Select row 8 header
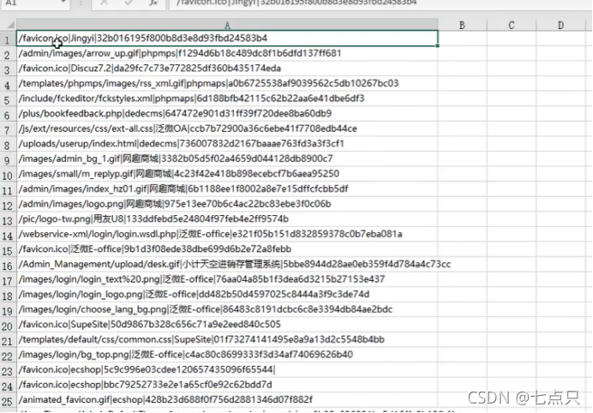Image resolution: width=593 pixels, height=413 pixels. pyautogui.click(x=8, y=144)
